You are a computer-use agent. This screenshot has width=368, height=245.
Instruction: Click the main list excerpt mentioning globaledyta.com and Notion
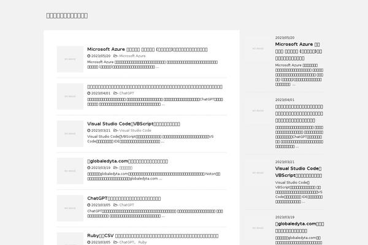click(154, 176)
